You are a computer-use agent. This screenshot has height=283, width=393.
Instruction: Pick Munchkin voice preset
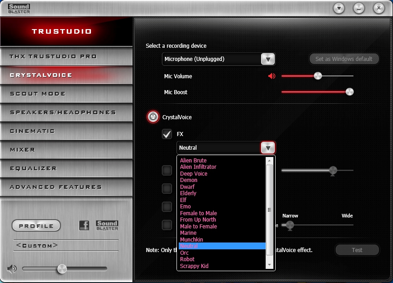[191, 240]
